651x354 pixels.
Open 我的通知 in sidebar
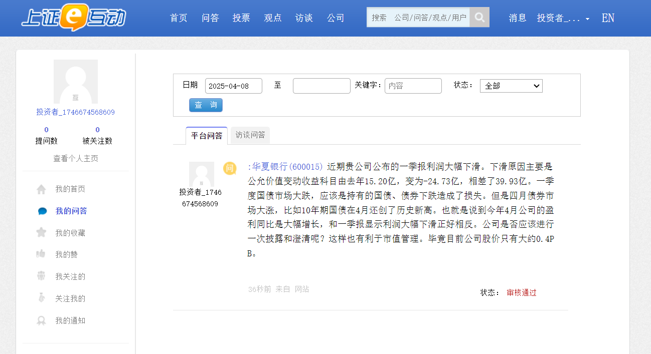[70, 320]
